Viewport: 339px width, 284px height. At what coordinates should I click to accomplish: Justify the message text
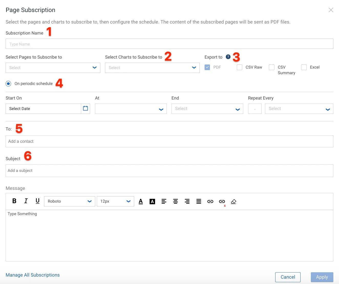point(199,201)
